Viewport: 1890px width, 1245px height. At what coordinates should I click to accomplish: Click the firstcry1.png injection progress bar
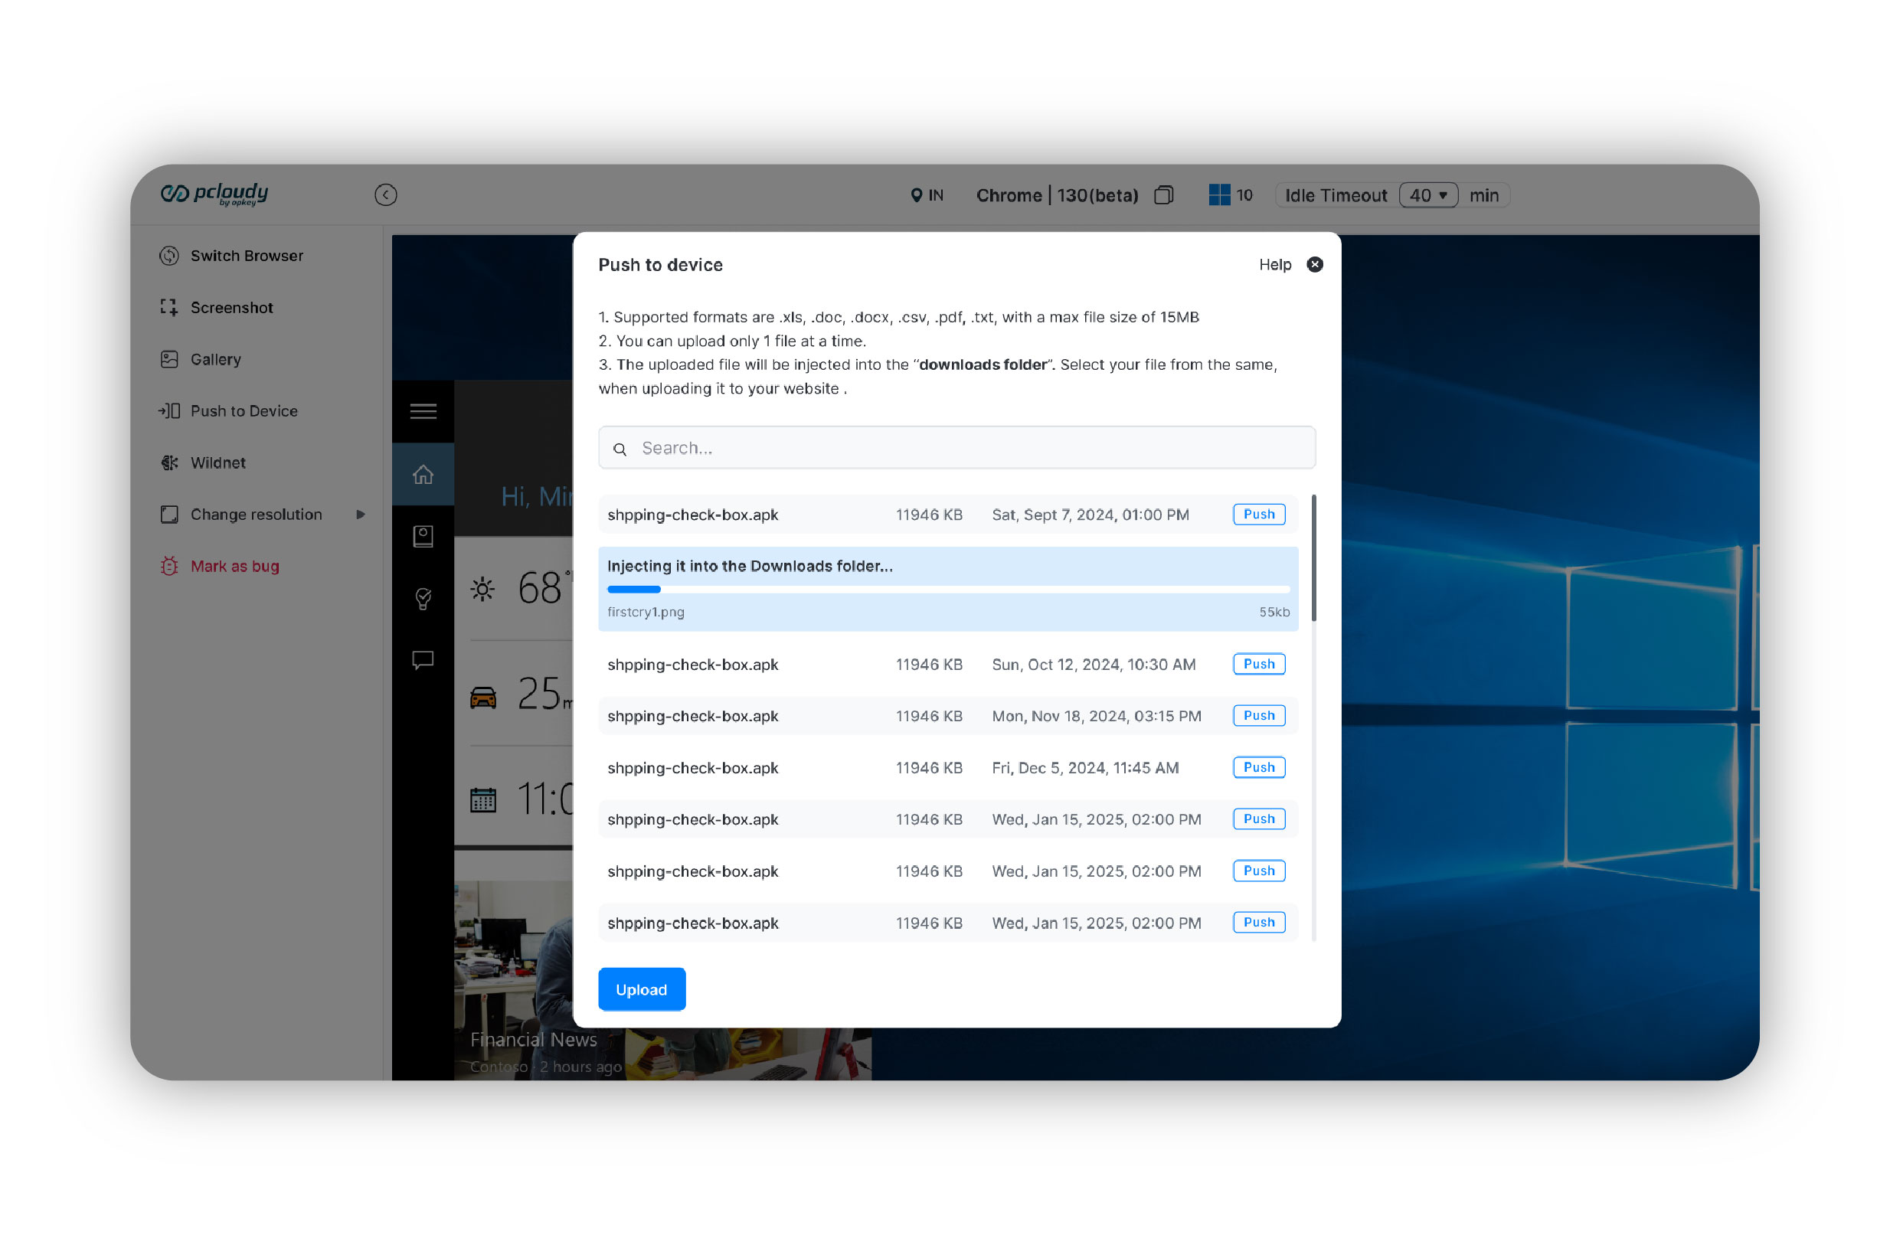coord(948,589)
